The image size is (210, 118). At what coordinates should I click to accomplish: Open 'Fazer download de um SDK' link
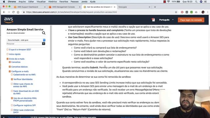[x=26, y=92]
